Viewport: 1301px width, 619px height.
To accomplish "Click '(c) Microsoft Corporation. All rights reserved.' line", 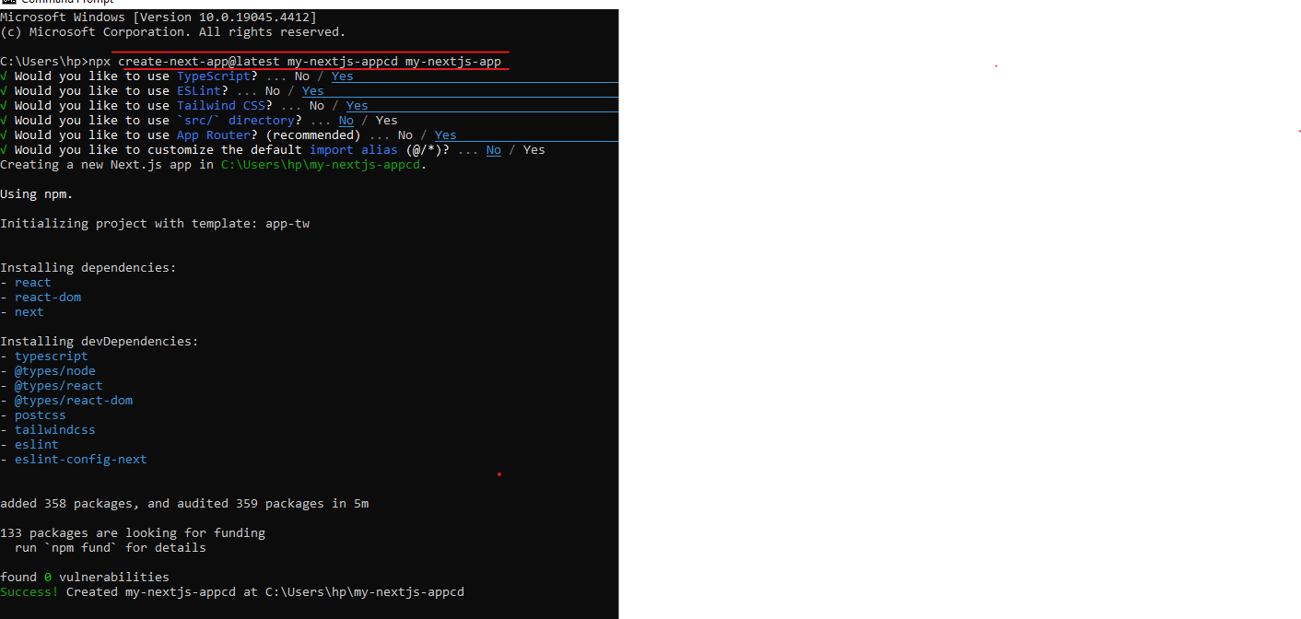I will click(x=173, y=32).
